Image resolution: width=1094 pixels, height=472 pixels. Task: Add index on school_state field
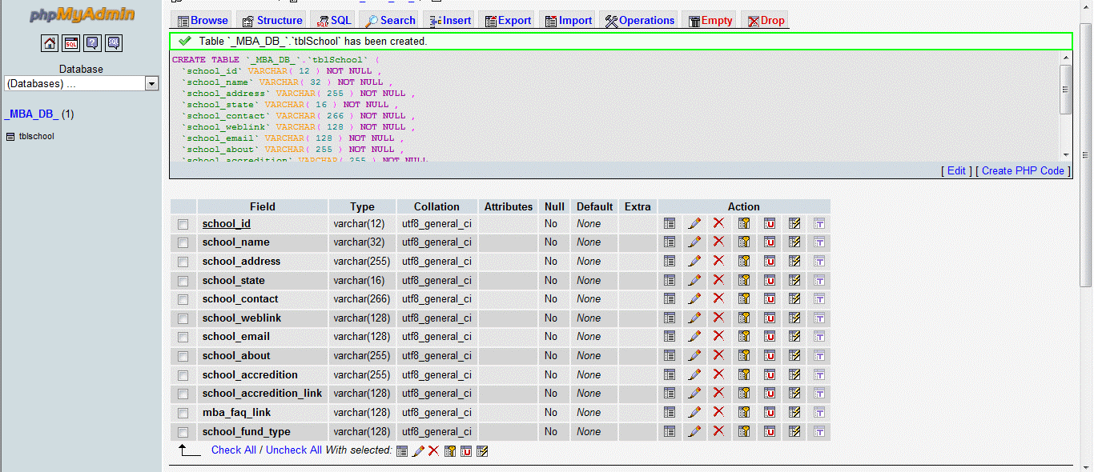click(x=794, y=280)
